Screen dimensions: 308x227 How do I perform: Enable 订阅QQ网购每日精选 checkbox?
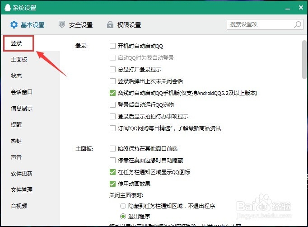click(x=112, y=128)
